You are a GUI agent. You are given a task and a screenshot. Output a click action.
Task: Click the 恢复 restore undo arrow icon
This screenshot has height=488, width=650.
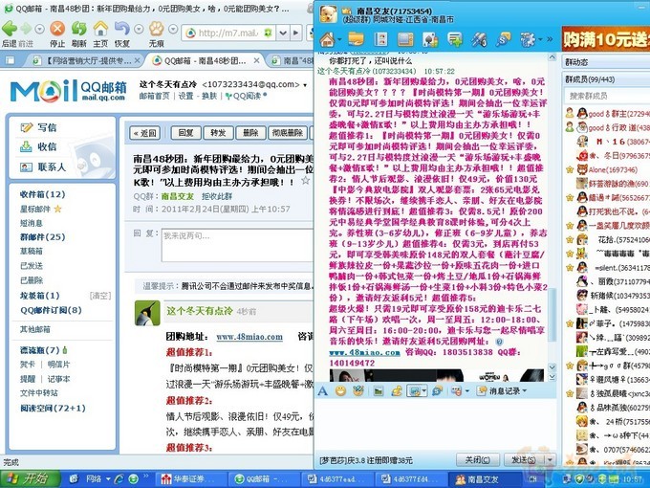coord(122,29)
